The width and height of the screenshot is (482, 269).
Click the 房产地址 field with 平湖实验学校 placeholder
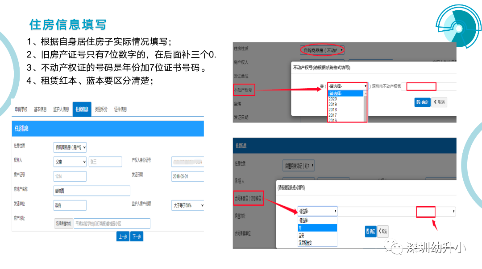point(112,224)
